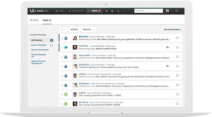The image size is (212, 117).
Task: Click the envelope icon on Maria Sinn's row
Action: point(66,38)
